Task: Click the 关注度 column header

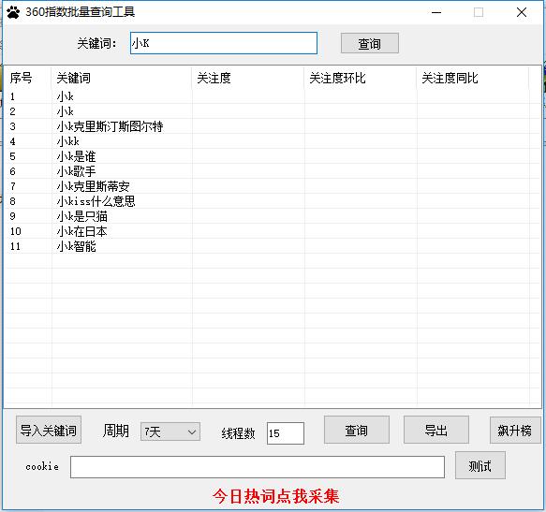Action: [x=214, y=78]
